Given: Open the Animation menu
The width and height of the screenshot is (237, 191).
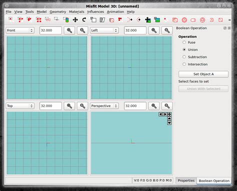Looking at the screenshot, I should pos(115,12).
